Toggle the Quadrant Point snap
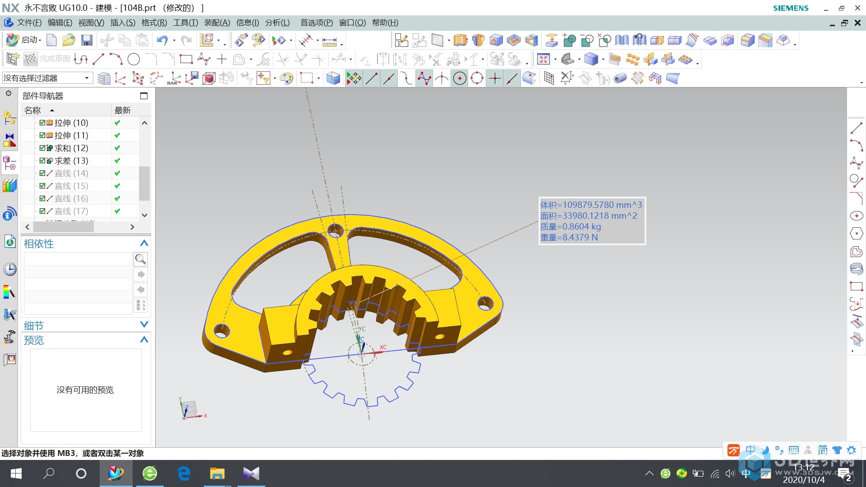This screenshot has width=866, height=487. [x=477, y=78]
